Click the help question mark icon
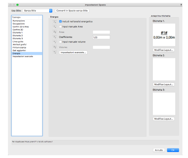The width and height of the screenshot is (188, 158). 181,5
